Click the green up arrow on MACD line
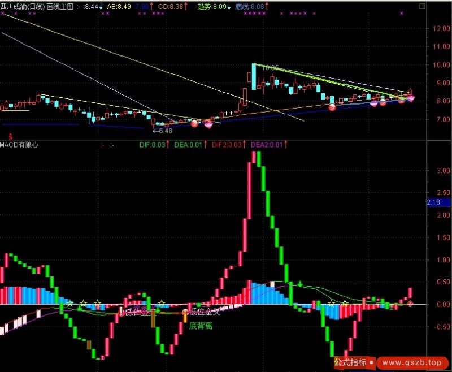Screen dimensions: 452x372 click(300, 283)
